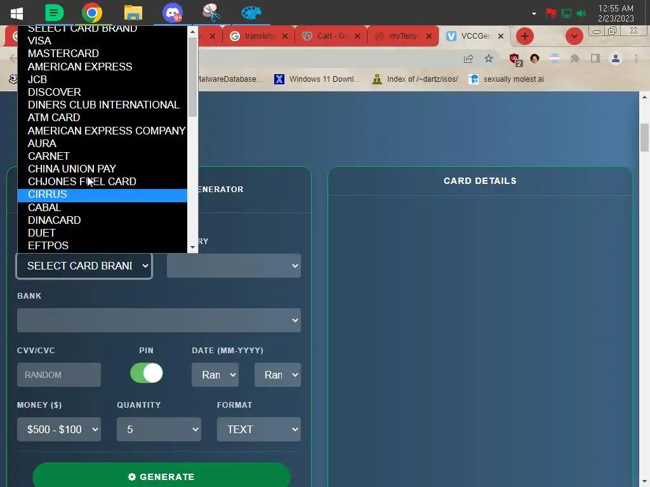
Task: Open the tab search dropdown button
Action: click(x=574, y=36)
